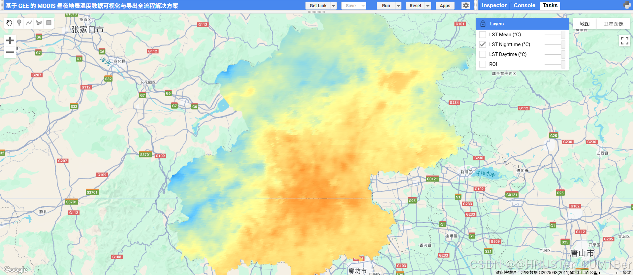Click the 10 公里 map scale

click(600, 272)
